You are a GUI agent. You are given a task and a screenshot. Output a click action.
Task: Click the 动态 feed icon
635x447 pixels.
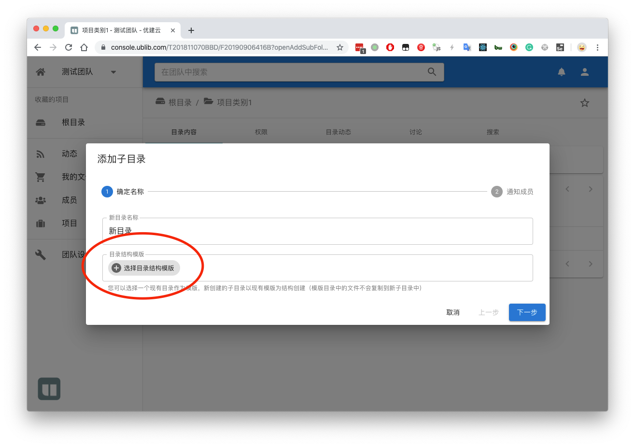41,154
